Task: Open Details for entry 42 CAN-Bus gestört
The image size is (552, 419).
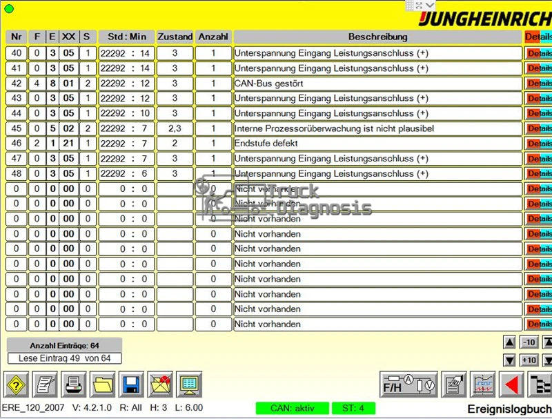Action: 539,84
